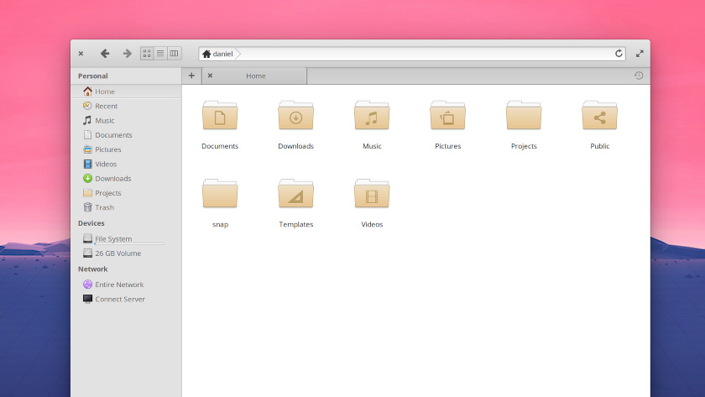Click the home icon in the path bar
The image size is (705, 397).
tap(206, 54)
